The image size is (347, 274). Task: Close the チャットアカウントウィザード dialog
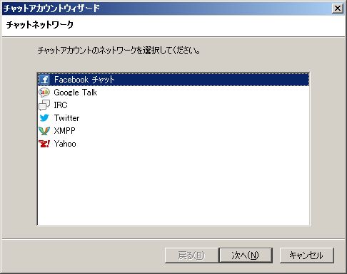338,9
